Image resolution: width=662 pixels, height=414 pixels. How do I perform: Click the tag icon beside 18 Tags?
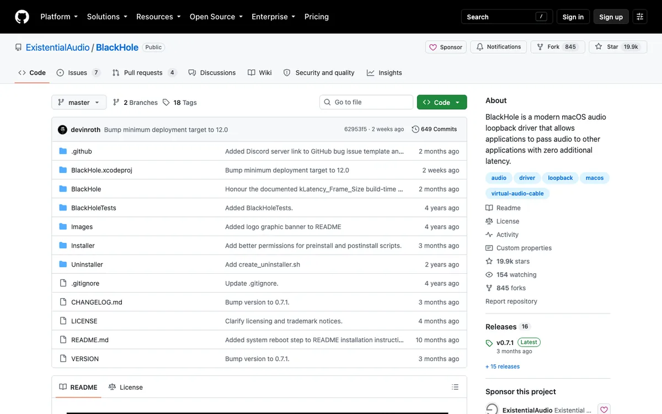[167, 103]
